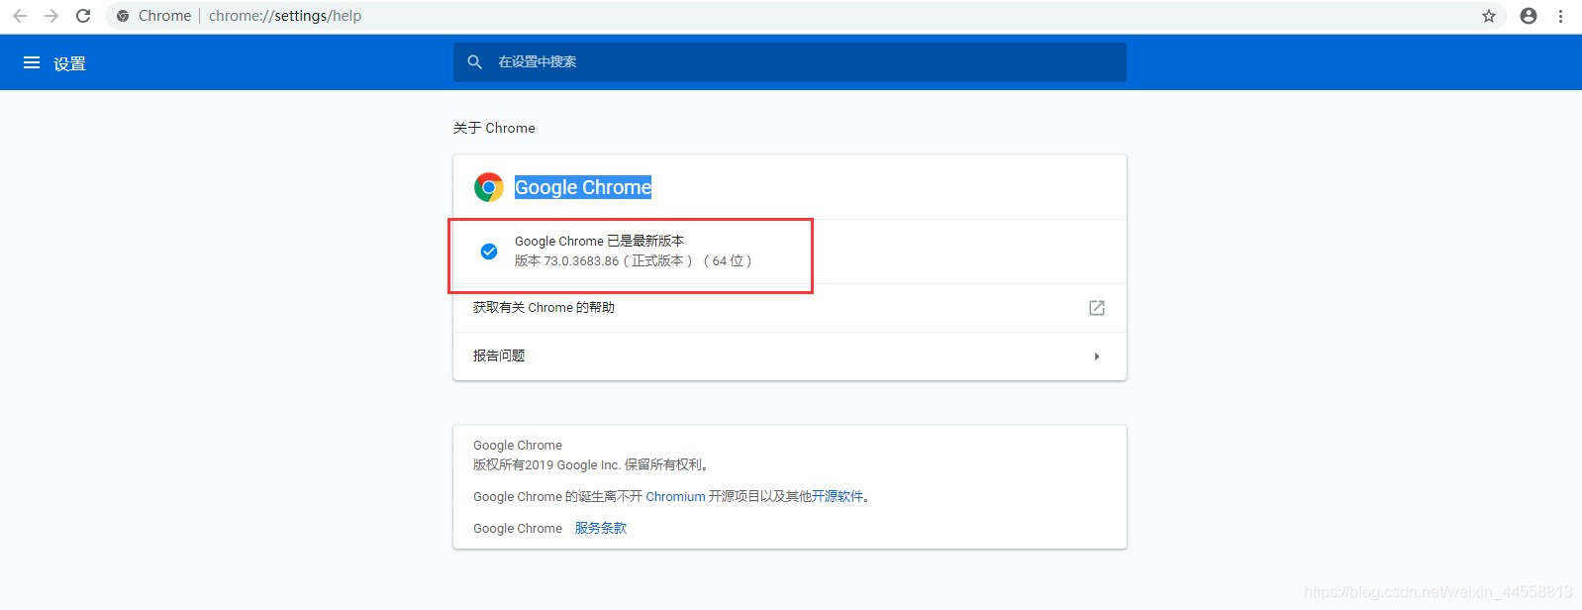The image size is (1582, 610).
Task: Select the 报告问题 row
Action: click(x=790, y=356)
